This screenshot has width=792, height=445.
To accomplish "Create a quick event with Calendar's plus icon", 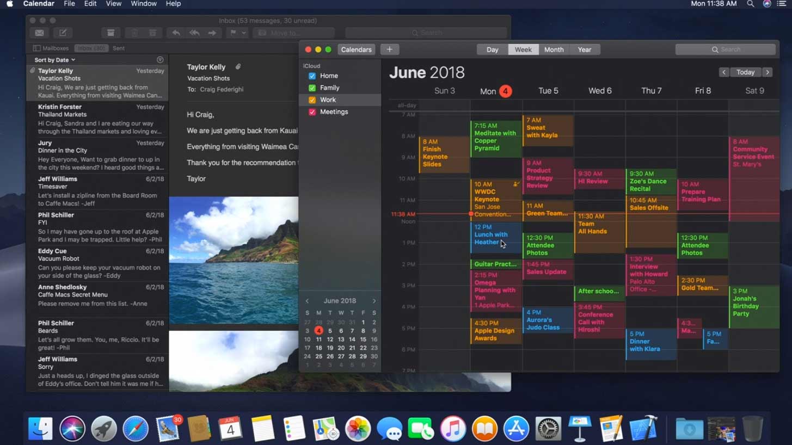I will tap(390, 49).
